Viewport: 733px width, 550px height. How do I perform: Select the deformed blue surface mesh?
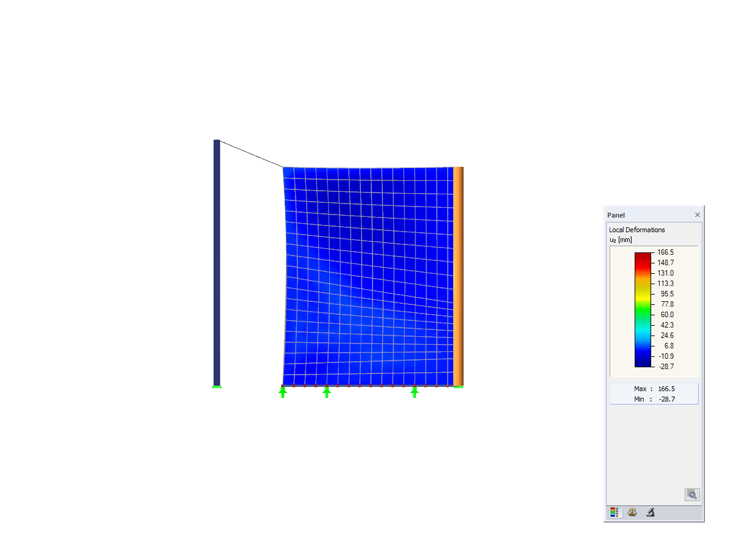tap(366, 275)
